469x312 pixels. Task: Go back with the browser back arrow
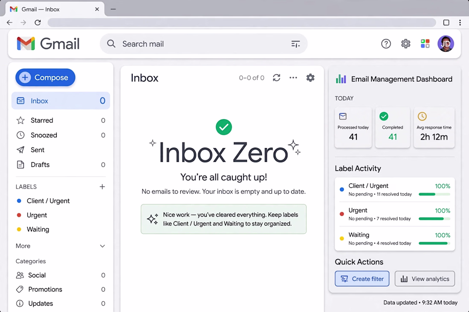pyautogui.click(x=9, y=23)
